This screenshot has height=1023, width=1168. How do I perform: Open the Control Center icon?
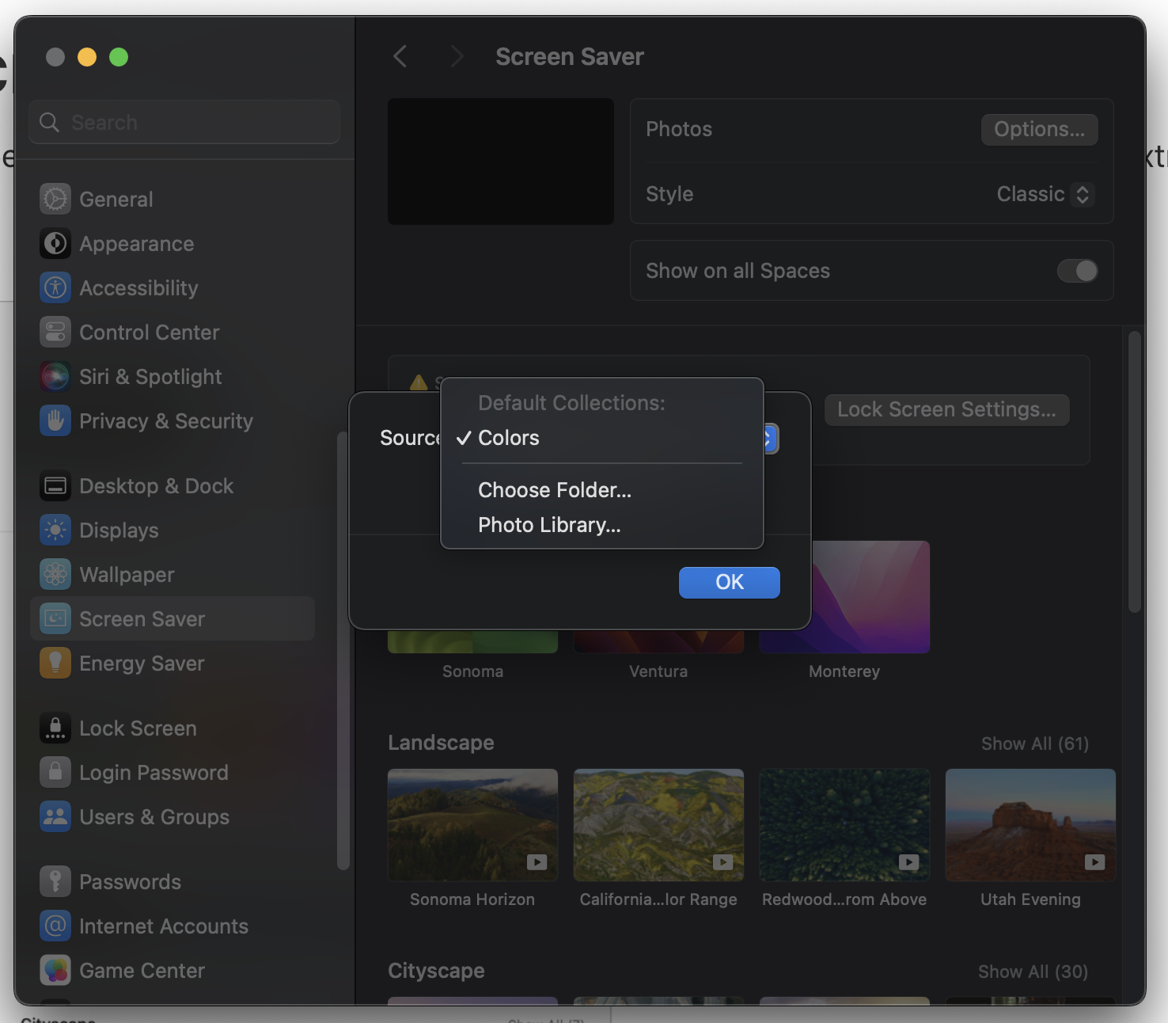tap(55, 333)
